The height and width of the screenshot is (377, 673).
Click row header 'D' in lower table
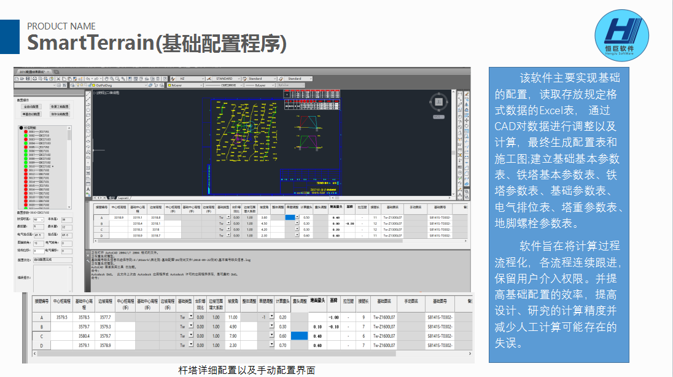point(42,345)
